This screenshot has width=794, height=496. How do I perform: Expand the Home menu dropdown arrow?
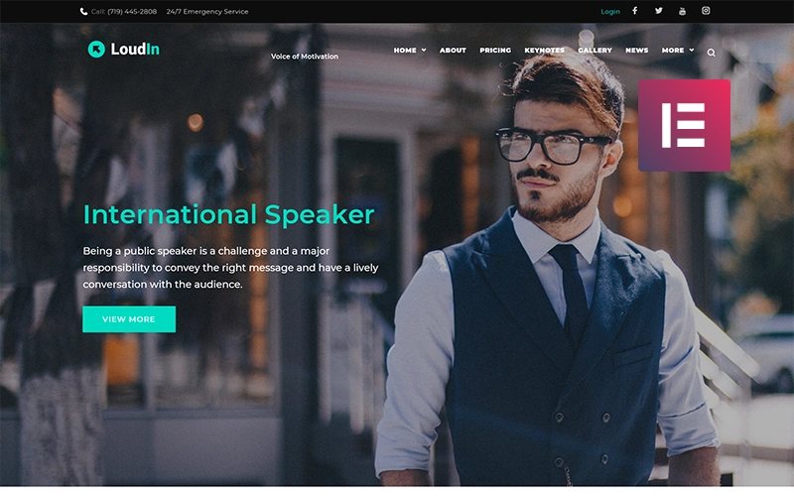click(424, 51)
